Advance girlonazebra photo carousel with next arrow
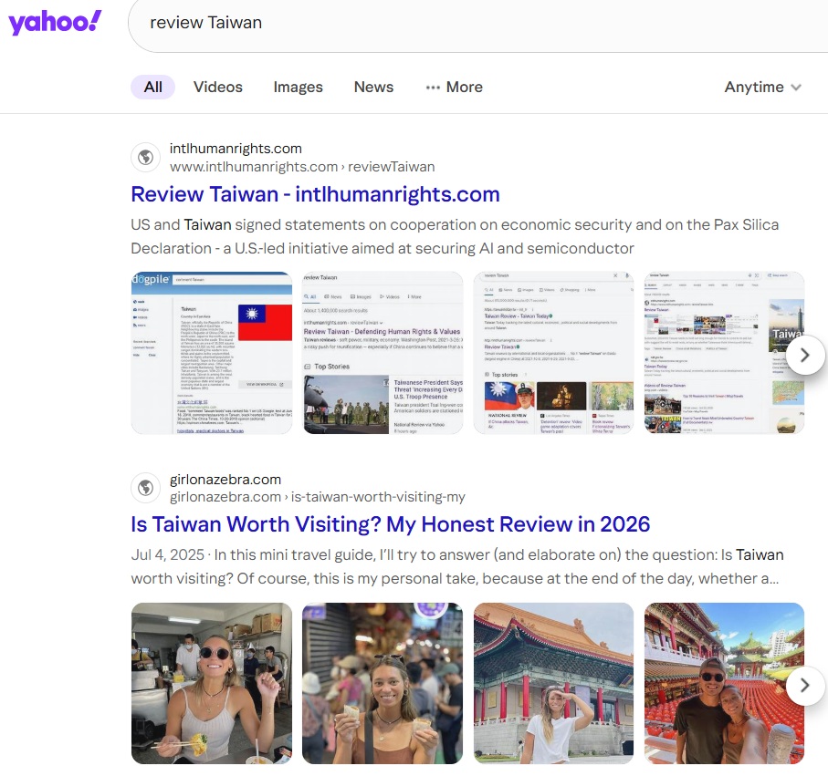828x776 pixels. click(804, 685)
